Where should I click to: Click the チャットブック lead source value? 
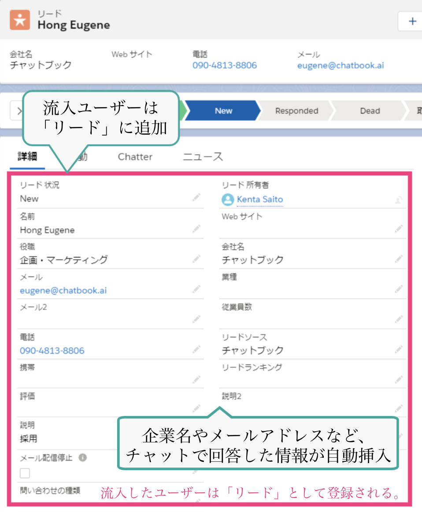(252, 350)
